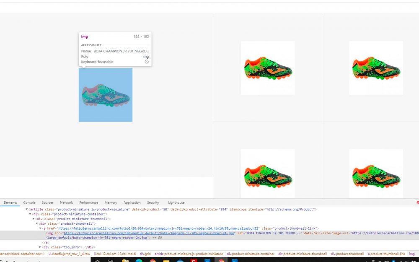Select div.grid in the breadcrumb bar
Image resolution: width=419 pixels, height=262 pixels.
point(145,254)
